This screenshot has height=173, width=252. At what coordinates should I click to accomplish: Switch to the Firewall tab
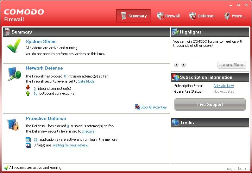(168, 16)
